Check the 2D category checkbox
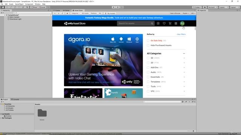241x135 pixels. 148,63
